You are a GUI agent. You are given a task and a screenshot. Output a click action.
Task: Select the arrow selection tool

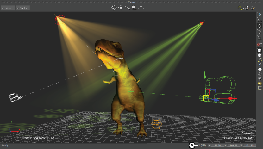260,14
